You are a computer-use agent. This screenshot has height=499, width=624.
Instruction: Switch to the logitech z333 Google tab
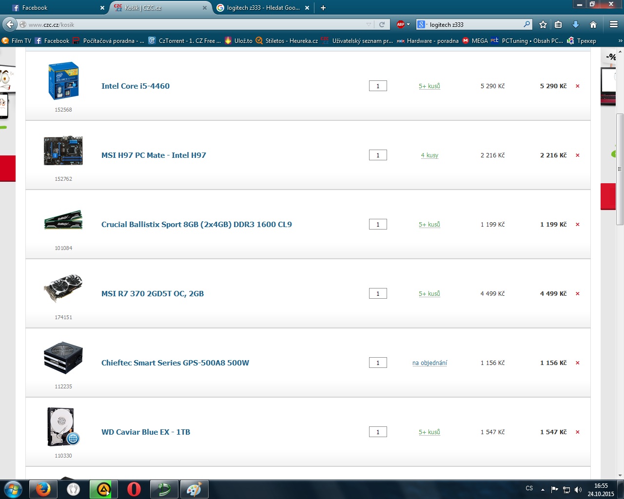click(x=262, y=8)
